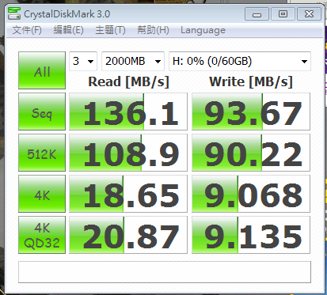
Task: Click the empty comment field at bottom
Action: 165,272
